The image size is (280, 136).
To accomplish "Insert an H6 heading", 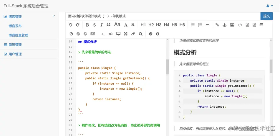I will 182,25.
